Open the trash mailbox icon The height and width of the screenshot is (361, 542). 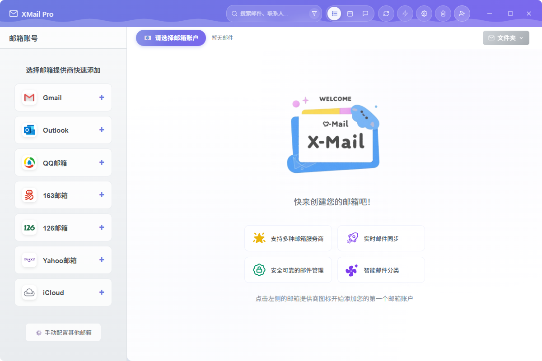pos(443,14)
